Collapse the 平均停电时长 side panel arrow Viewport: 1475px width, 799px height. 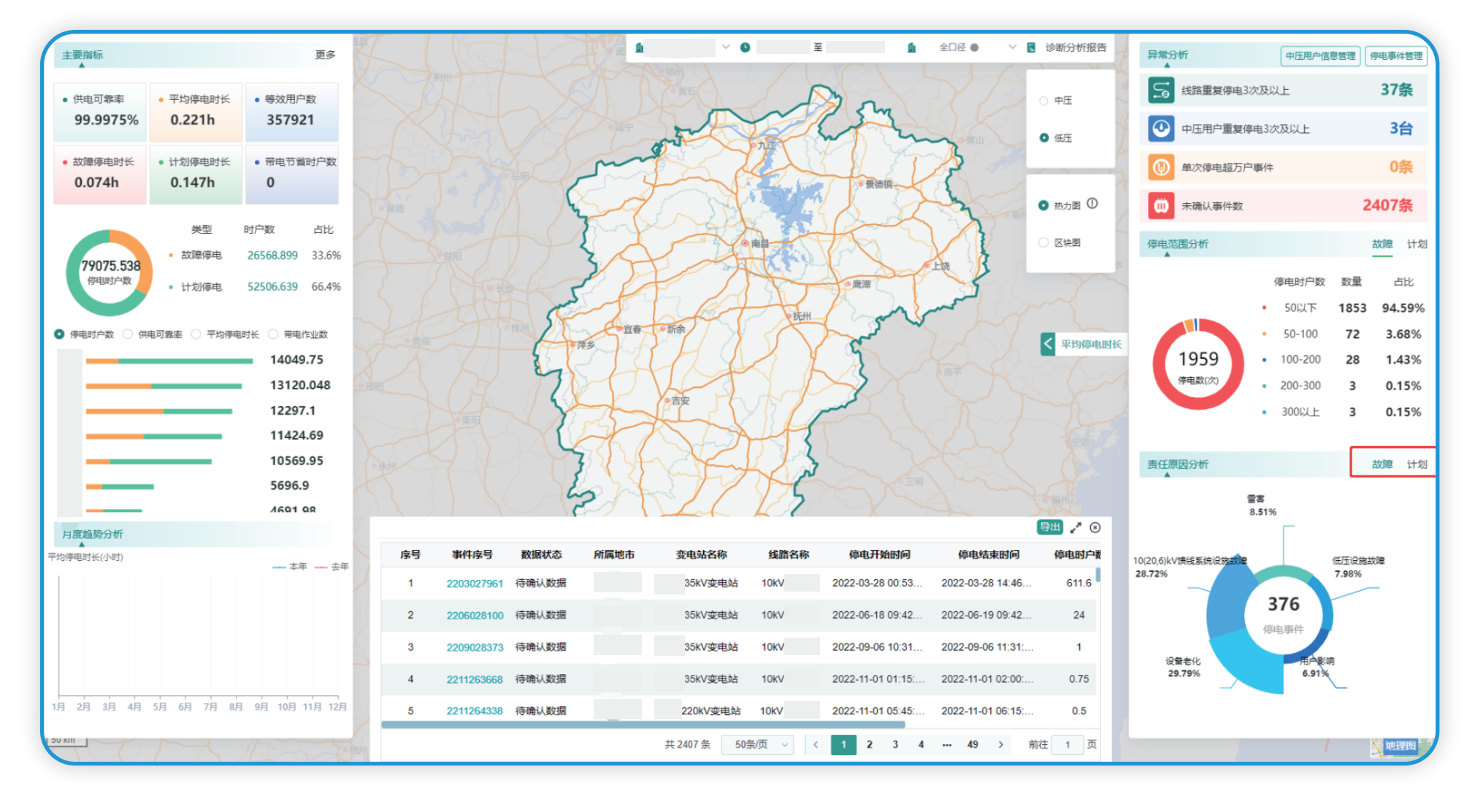click(x=1048, y=344)
